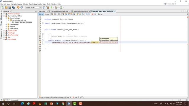The width and height of the screenshot is (189, 106).
Task: Click the Clean and Build icon
Action: pos(48,7)
